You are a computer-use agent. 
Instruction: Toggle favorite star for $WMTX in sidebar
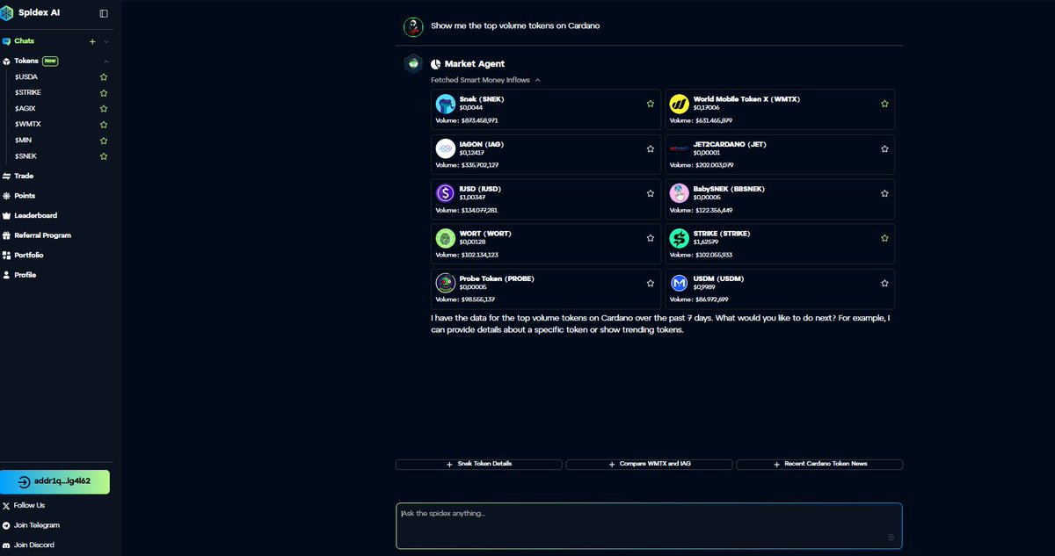coord(104,124)
